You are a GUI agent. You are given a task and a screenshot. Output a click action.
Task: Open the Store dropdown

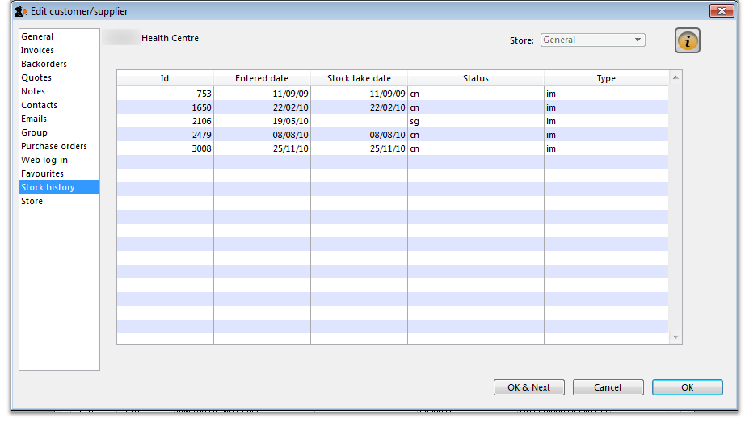click(593, 40)
